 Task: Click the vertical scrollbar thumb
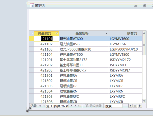click(x=144, y=45)
